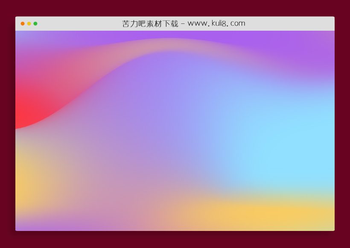Screen dimensions: 350x248
Task: Click the green dot in the title bar
Action: tap(35, 24)
